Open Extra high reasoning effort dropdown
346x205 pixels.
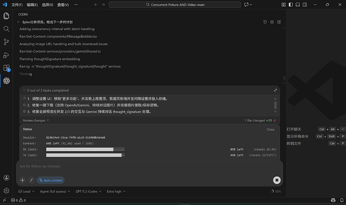116,191
